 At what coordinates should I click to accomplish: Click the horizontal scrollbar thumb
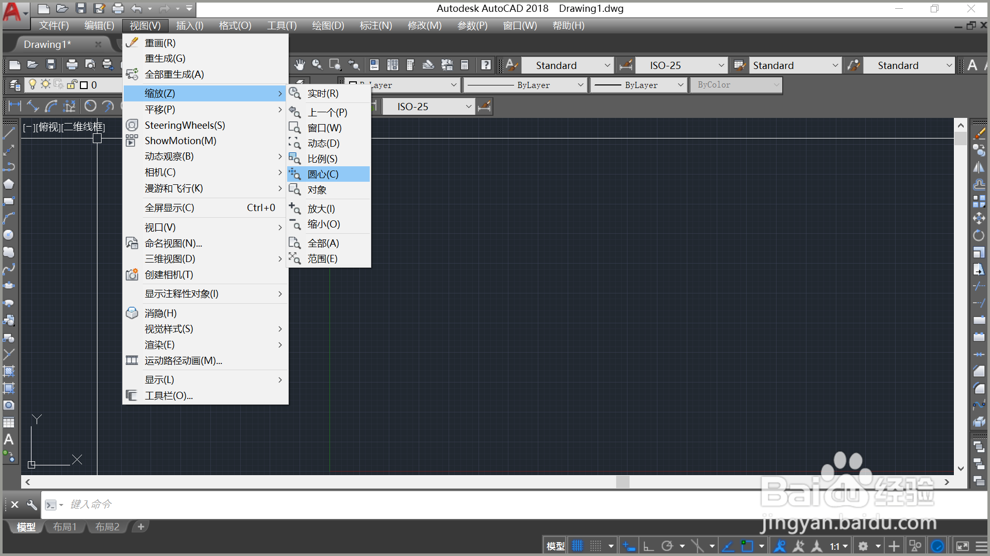[x=622, y=482]
